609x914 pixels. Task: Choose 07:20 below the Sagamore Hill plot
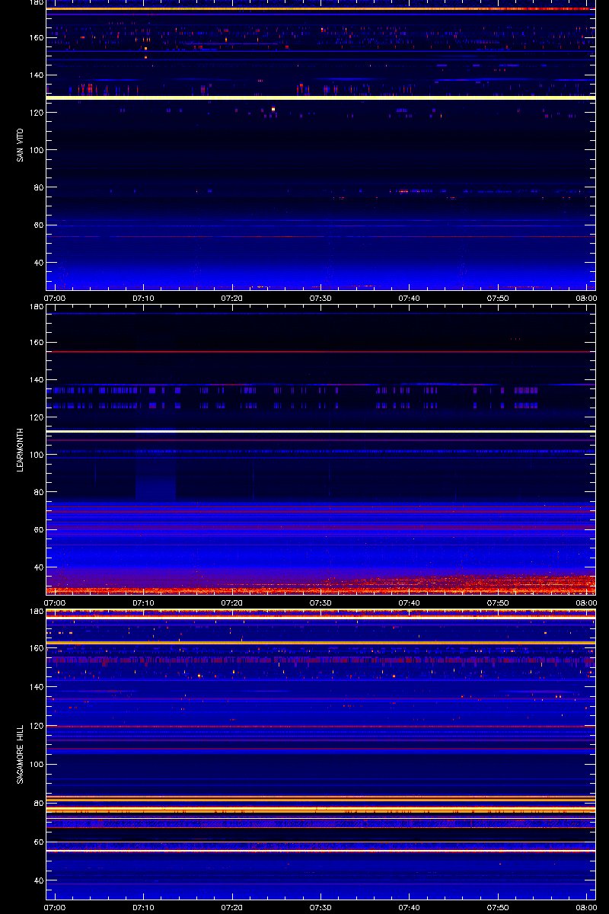pyautogui.click(x=232, y=907)
